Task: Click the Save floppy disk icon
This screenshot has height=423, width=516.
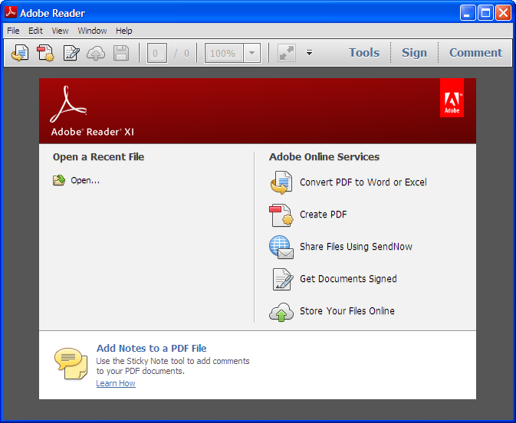Action: pos(121,53)
